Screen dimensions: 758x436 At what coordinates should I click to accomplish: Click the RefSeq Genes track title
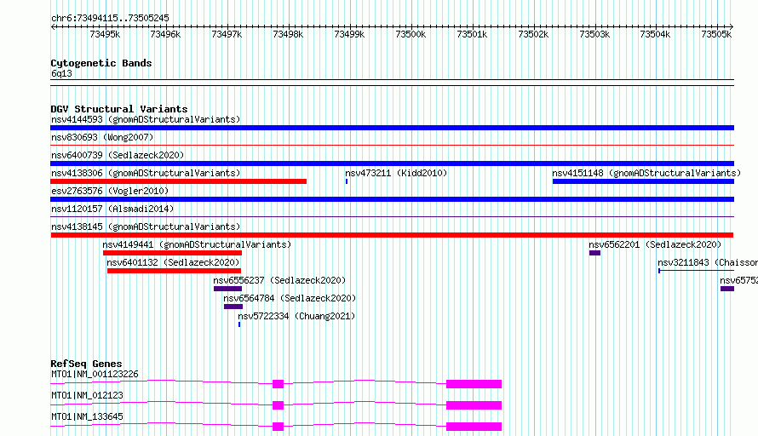click(x=86, y=364)
